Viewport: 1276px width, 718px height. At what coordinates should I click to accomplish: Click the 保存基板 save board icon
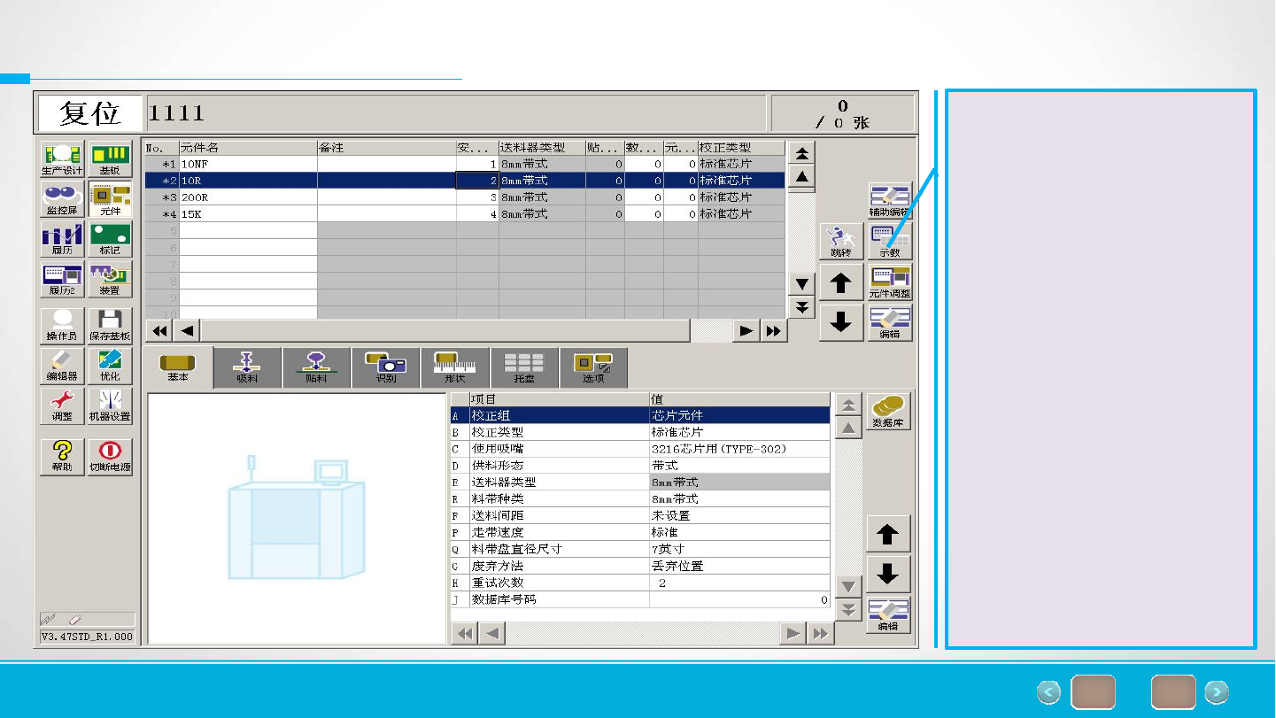(x=111, y=326)
